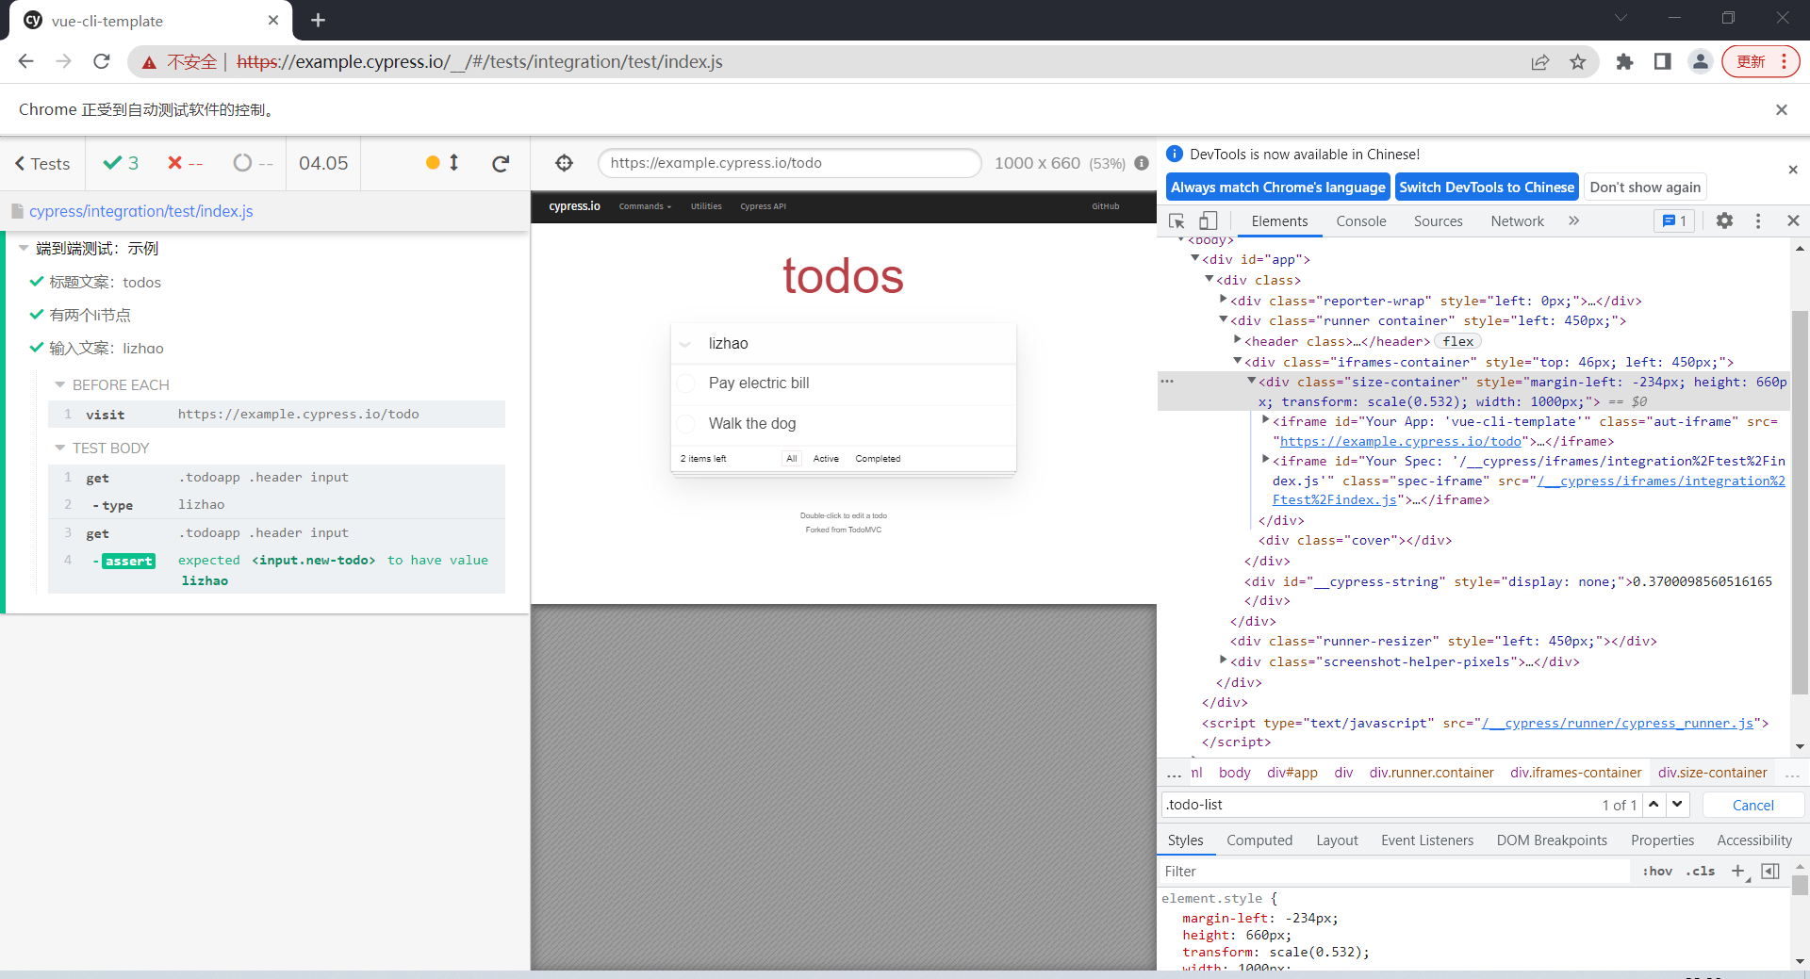Open spec file cypress/integration/test/index.js
Screen dimensions: 1810x979
(140, 211)
